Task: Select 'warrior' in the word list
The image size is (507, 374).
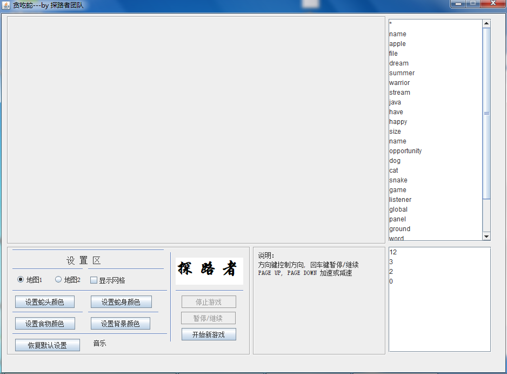Action: coord(399,83)
